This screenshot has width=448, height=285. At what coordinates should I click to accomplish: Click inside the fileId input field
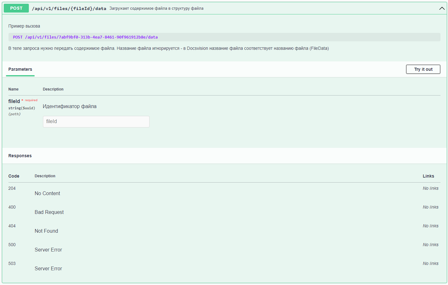click(x=96, y=122)
